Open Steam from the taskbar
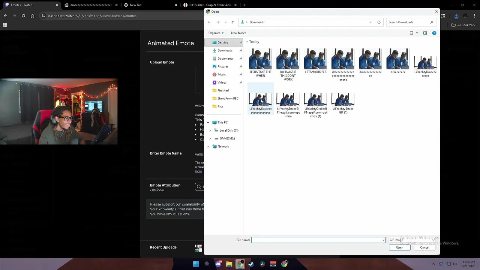Screen dimensions: 480x270 (251, 264)
